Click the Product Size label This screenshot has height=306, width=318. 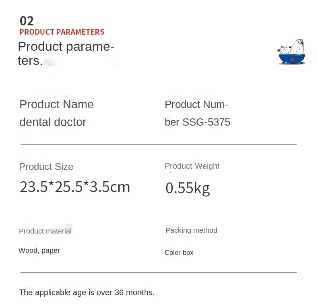click(46, 167)
